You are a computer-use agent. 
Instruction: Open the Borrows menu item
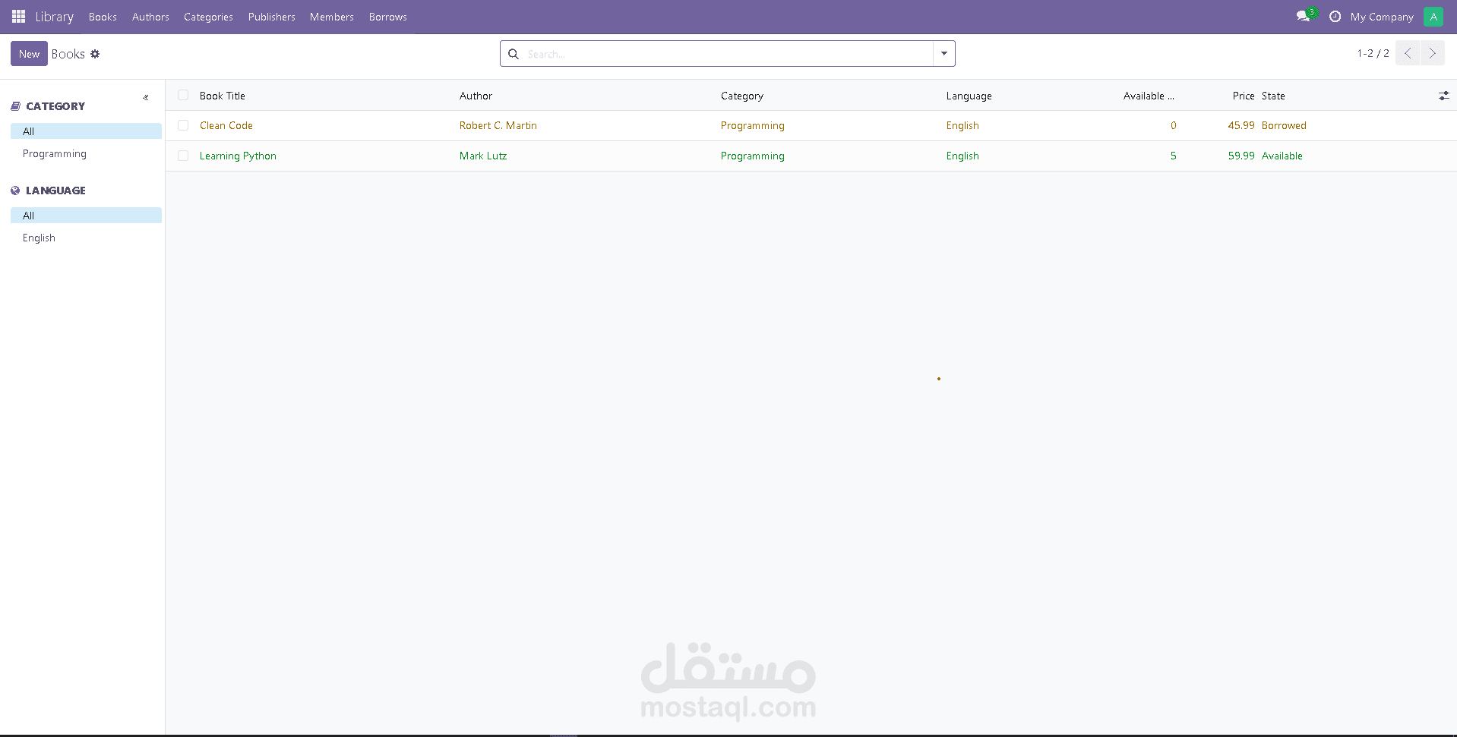click(x=387, y=16)
